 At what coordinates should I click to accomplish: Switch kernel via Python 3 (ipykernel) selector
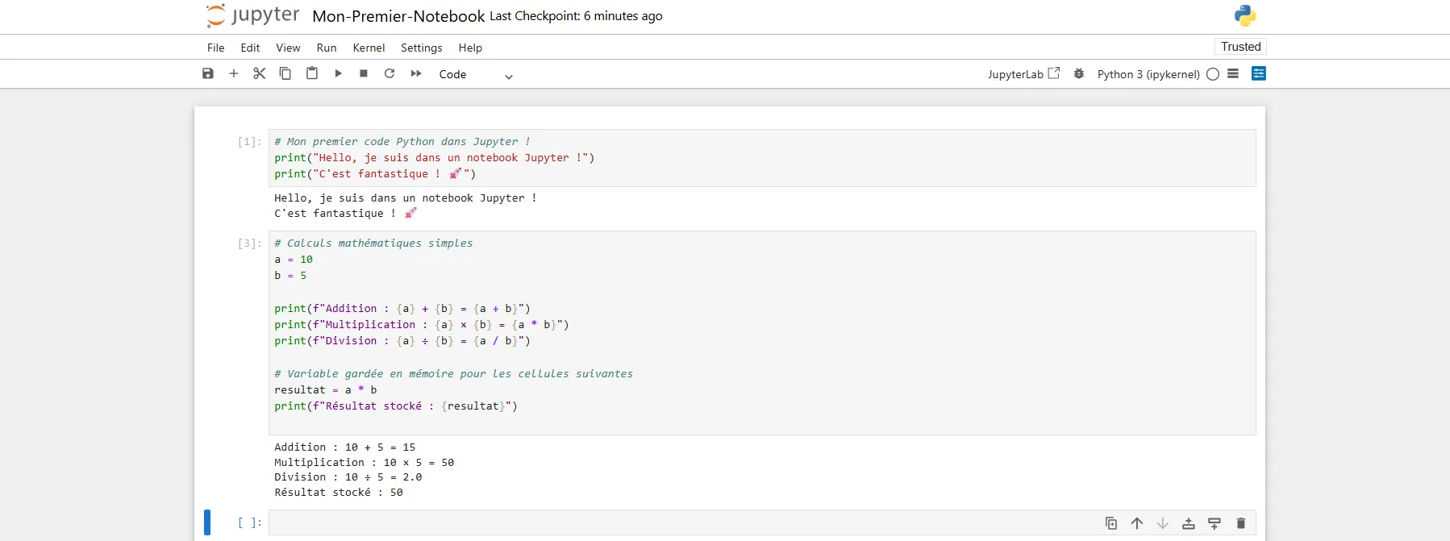[x=1148, y=74]
